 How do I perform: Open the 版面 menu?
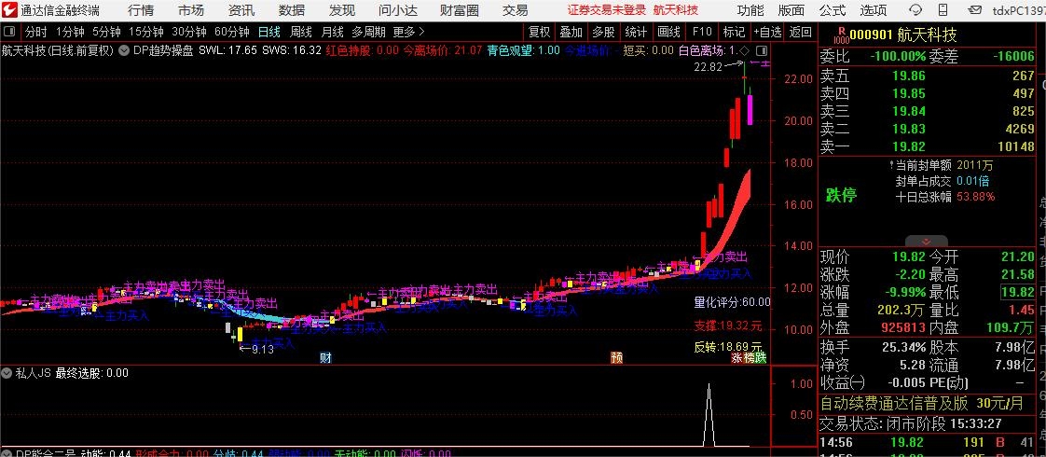point(791,10)
